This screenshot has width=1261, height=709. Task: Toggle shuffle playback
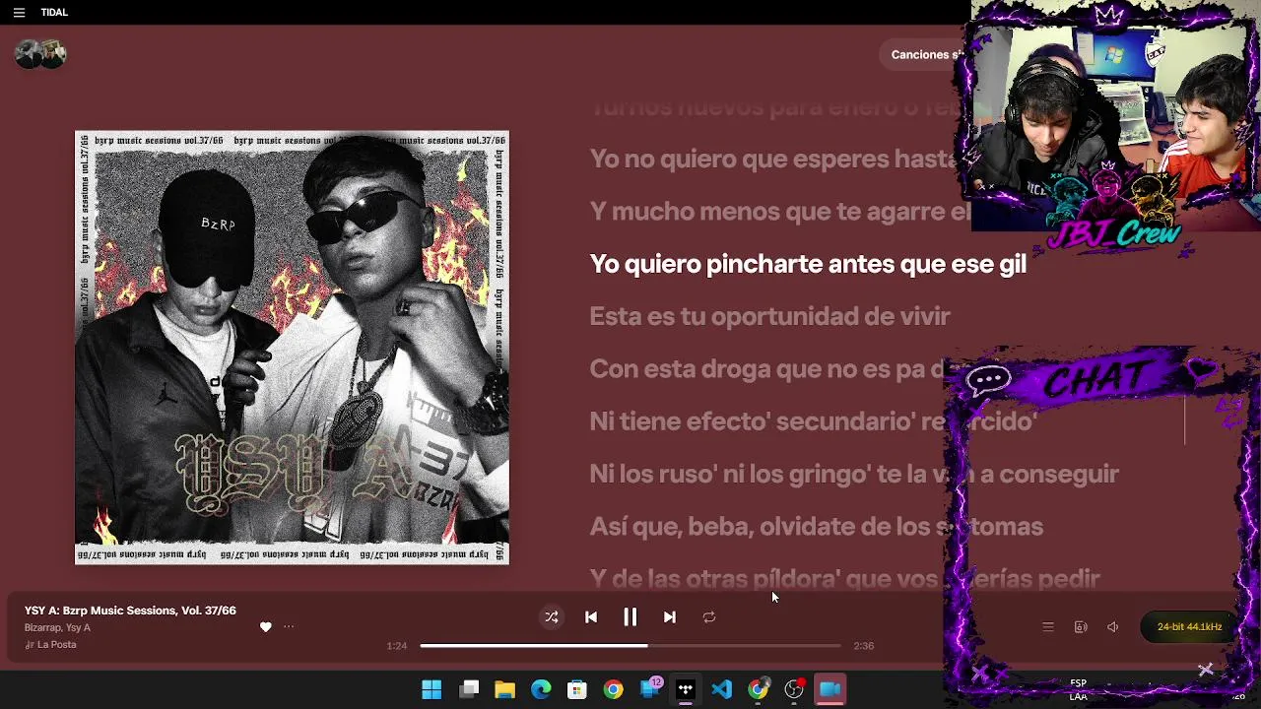552,617
